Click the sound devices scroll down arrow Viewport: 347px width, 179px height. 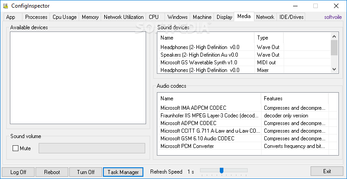point(334,70)
